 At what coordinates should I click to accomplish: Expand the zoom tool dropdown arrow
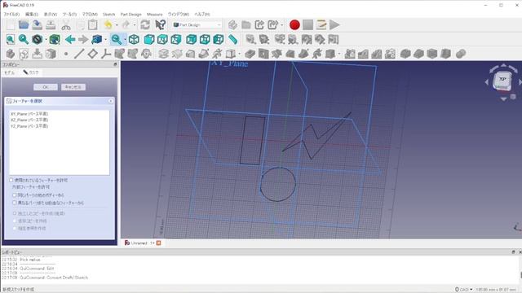(x=125, y=40)
